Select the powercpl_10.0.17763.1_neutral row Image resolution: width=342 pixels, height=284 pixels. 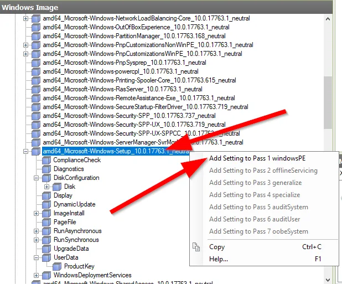[x=121, y=71]
